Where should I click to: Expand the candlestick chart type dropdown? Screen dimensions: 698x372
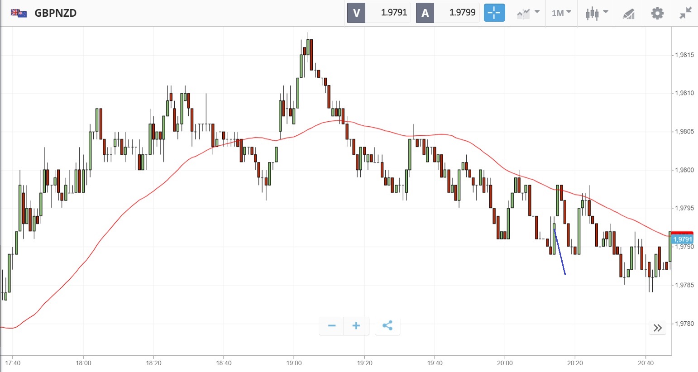596,13
